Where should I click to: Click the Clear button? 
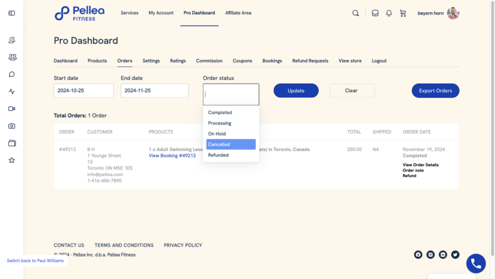[x=352, y=91]
